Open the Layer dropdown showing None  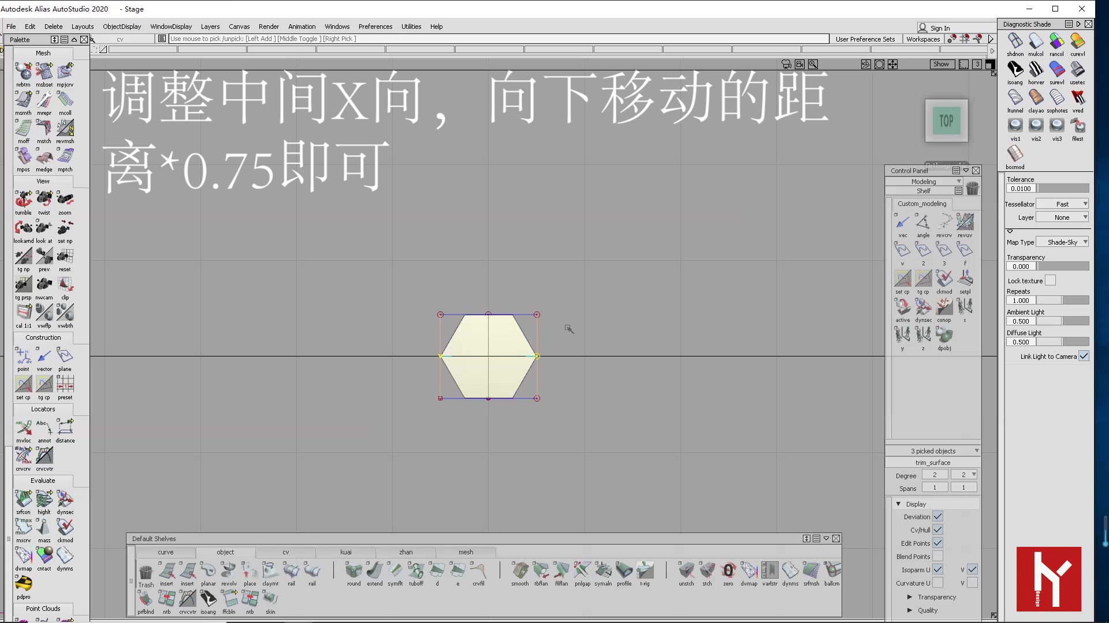click(1063, 217)
